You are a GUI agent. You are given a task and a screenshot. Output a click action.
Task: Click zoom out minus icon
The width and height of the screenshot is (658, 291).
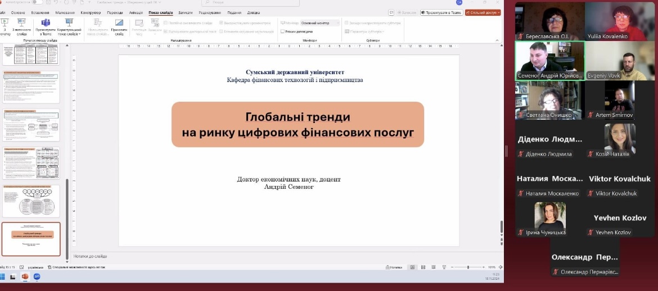click(x=452, y=267)
